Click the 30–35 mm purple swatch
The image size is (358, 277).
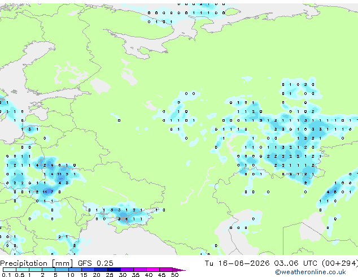[x=126, y=270]
